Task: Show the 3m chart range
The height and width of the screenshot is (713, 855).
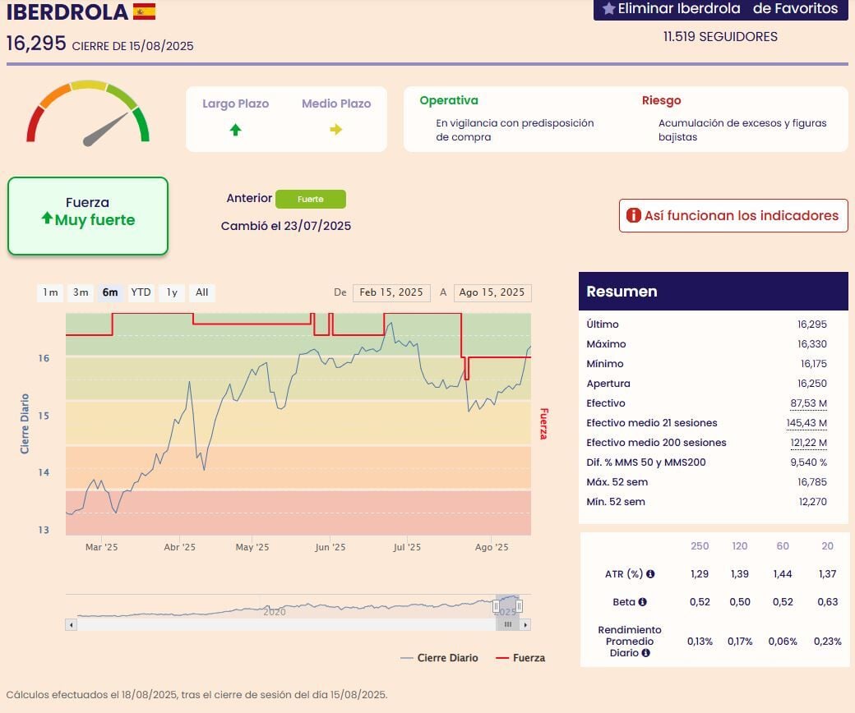Action: (x=81, y=292)
